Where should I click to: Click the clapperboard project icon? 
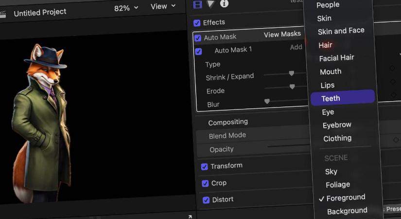[2, 14]
